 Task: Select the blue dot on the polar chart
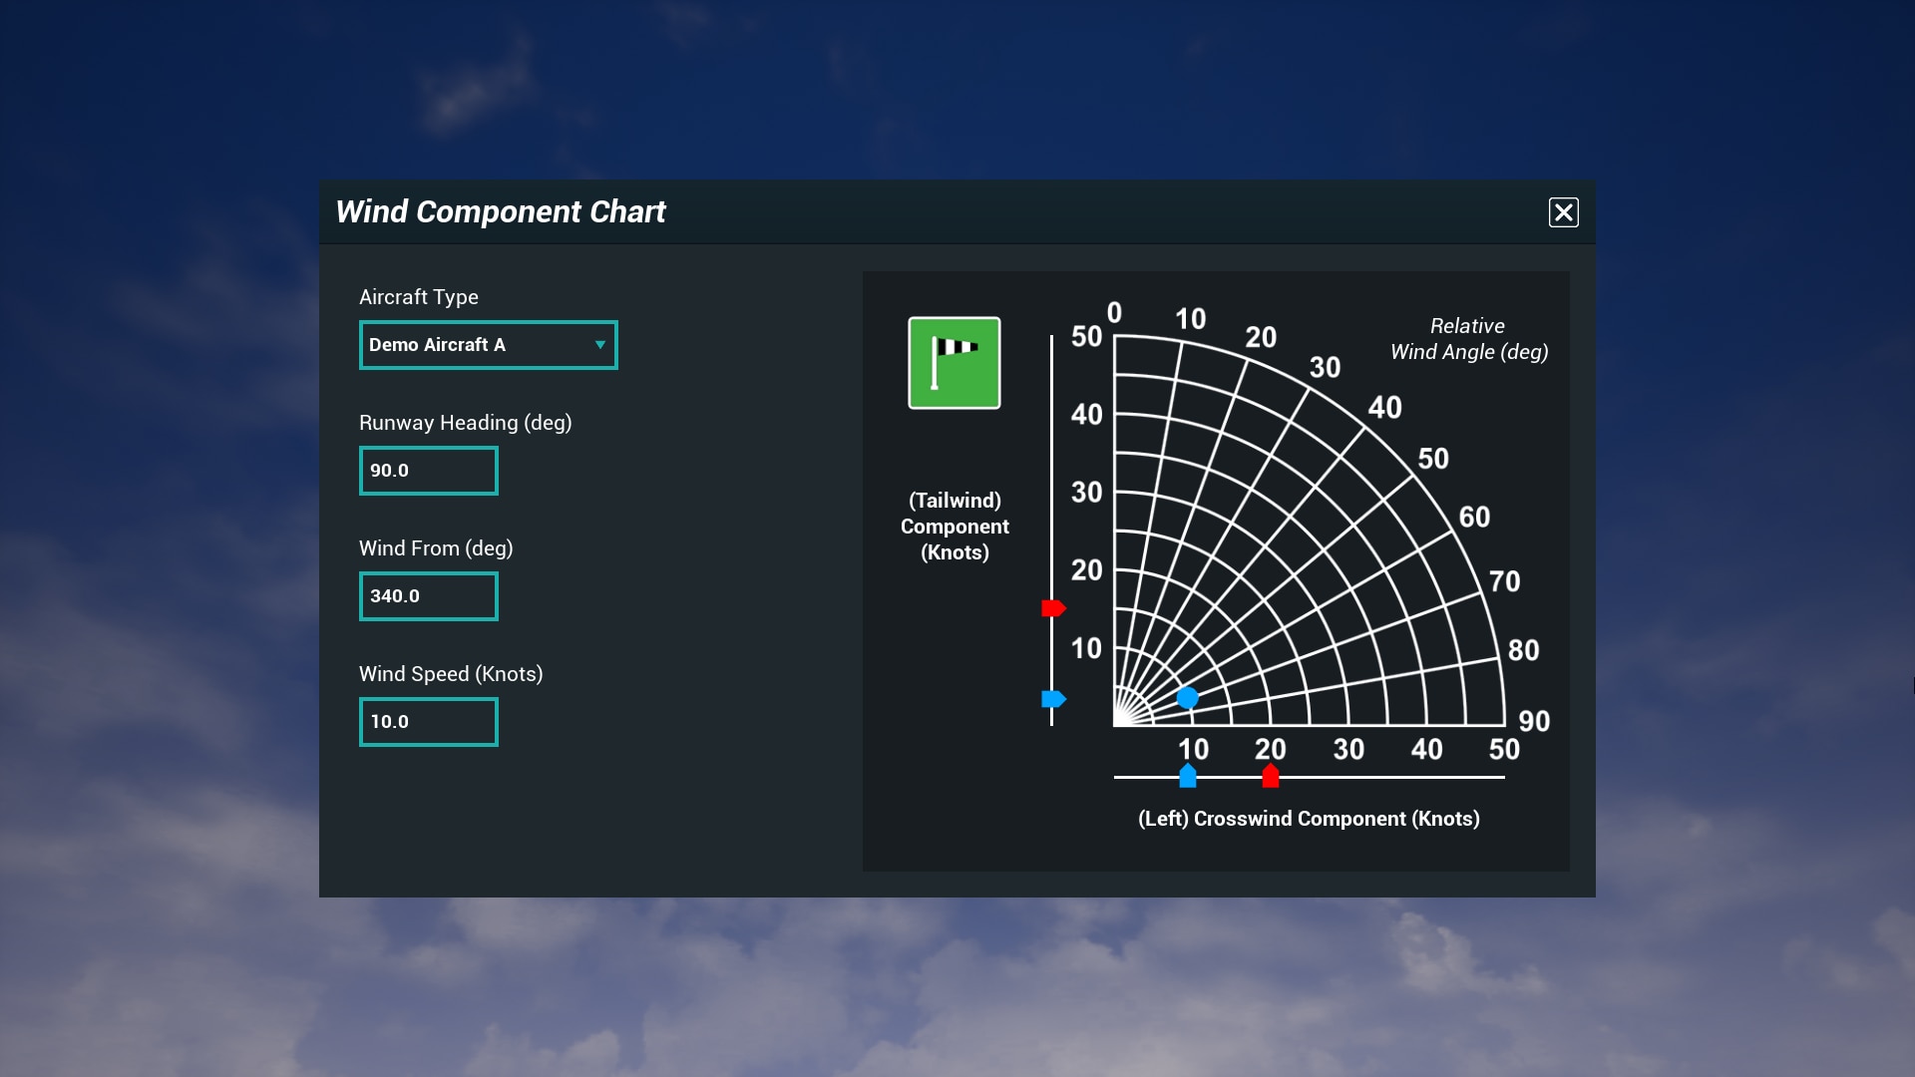(1188, 699)
